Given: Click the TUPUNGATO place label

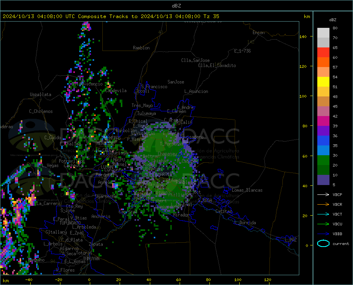Looking at the screenshot, I should [70, 223].
